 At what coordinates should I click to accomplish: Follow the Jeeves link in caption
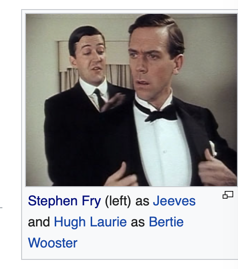(174, 201)
